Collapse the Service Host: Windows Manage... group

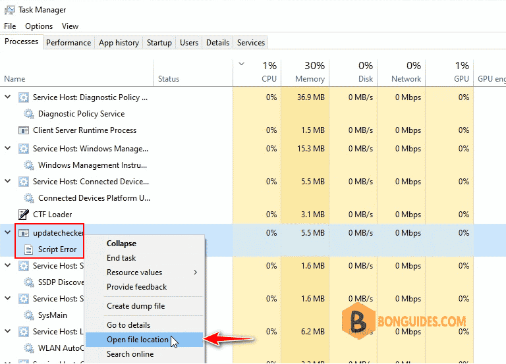click(x=8, y=148)
